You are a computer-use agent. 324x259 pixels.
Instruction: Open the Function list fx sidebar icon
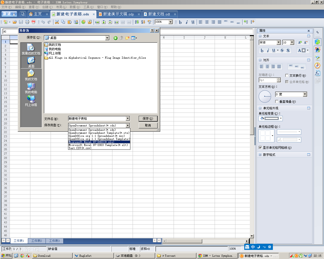pos(317,73)
